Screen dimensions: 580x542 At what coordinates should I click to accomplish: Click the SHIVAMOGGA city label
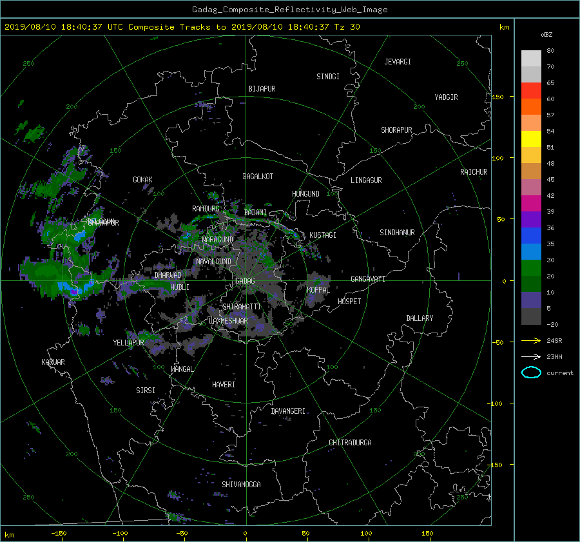click(241, 484)
